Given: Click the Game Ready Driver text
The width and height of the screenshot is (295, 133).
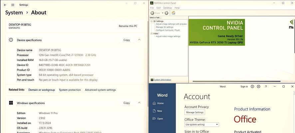Looking at the screenshot, I should point(230,36).
